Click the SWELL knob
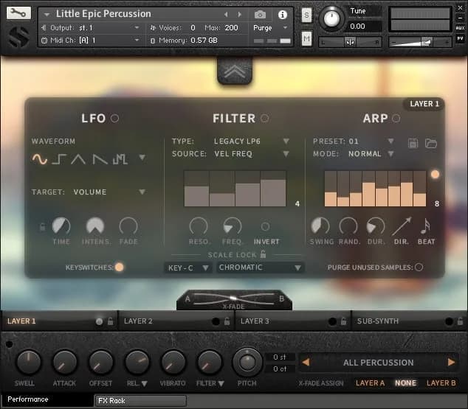The height and width of the screenshot is (409, 468). 28,363
